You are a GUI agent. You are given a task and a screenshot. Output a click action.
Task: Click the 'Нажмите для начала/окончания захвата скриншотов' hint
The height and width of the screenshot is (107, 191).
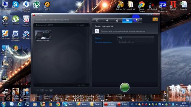tap(123, 31)
